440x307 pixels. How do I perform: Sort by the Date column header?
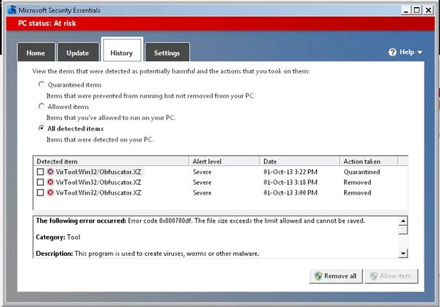pyautogui.click(x=299, y=161)
